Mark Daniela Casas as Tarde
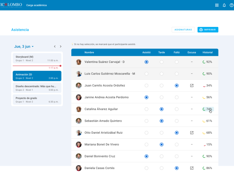 click(161, 168)
